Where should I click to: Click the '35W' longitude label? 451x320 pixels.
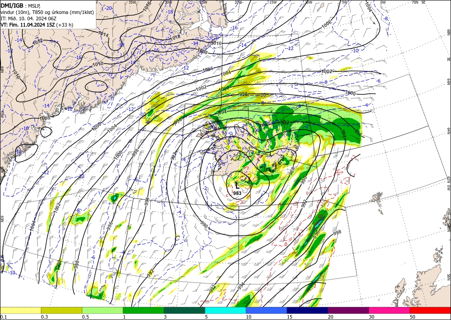[x=132, y=2]
